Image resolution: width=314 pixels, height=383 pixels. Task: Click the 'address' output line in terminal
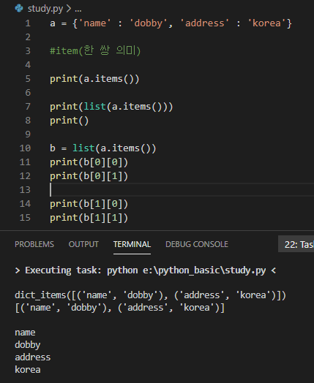pyautogui.click(x=33, y=357)
